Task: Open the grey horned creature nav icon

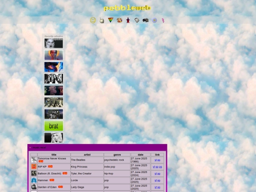Action: [102, 20]
